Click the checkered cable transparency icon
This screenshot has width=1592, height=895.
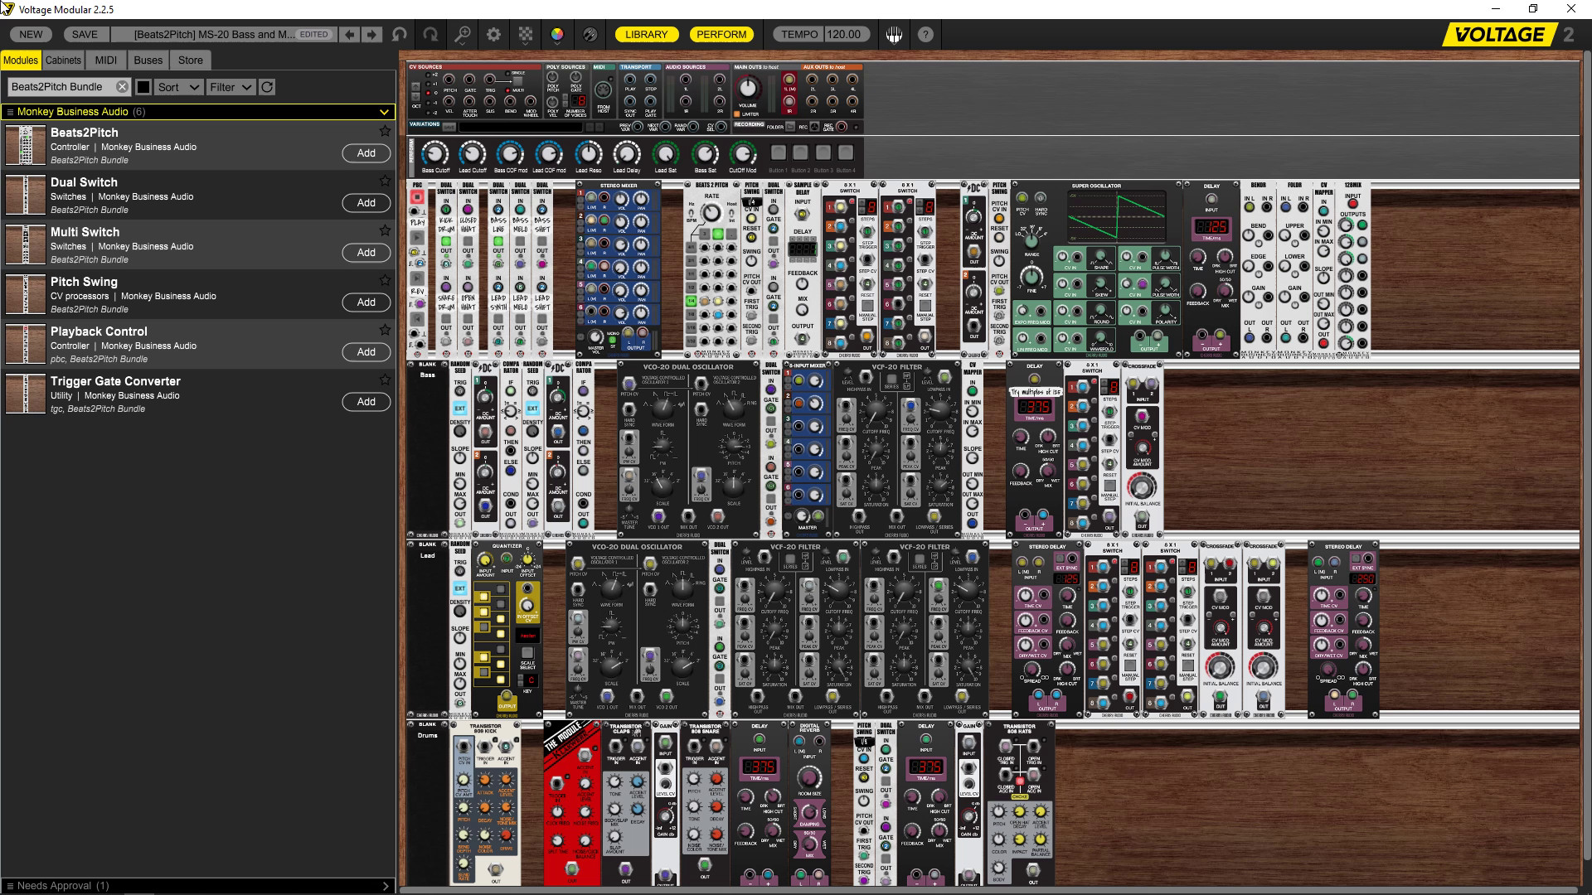(526, 34)
